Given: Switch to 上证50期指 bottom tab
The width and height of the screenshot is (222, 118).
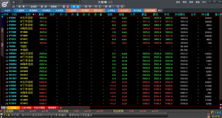Looking at the screenshot, I should [x=26, y=108].
